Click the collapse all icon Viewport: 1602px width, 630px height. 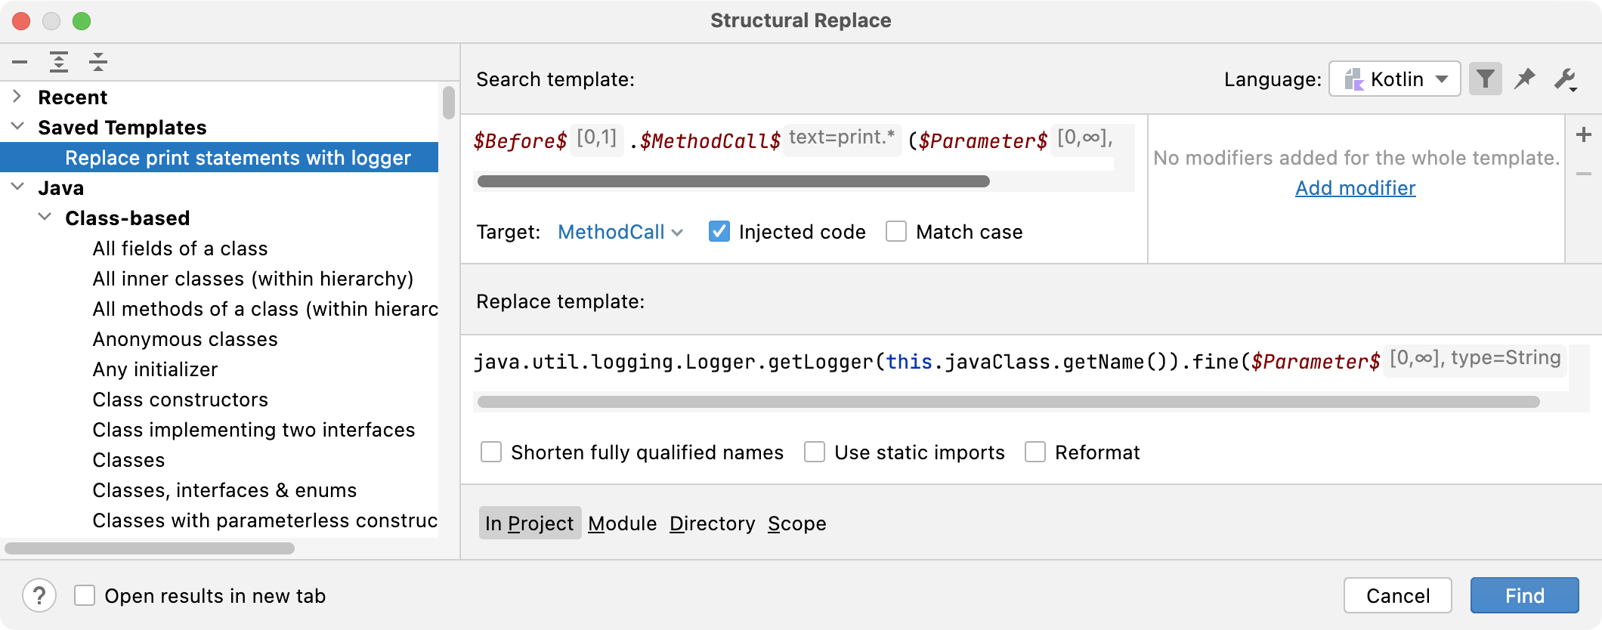pos(98,62)
